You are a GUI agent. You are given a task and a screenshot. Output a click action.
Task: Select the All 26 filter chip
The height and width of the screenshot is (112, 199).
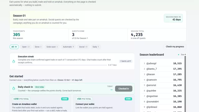coord(14,47)
